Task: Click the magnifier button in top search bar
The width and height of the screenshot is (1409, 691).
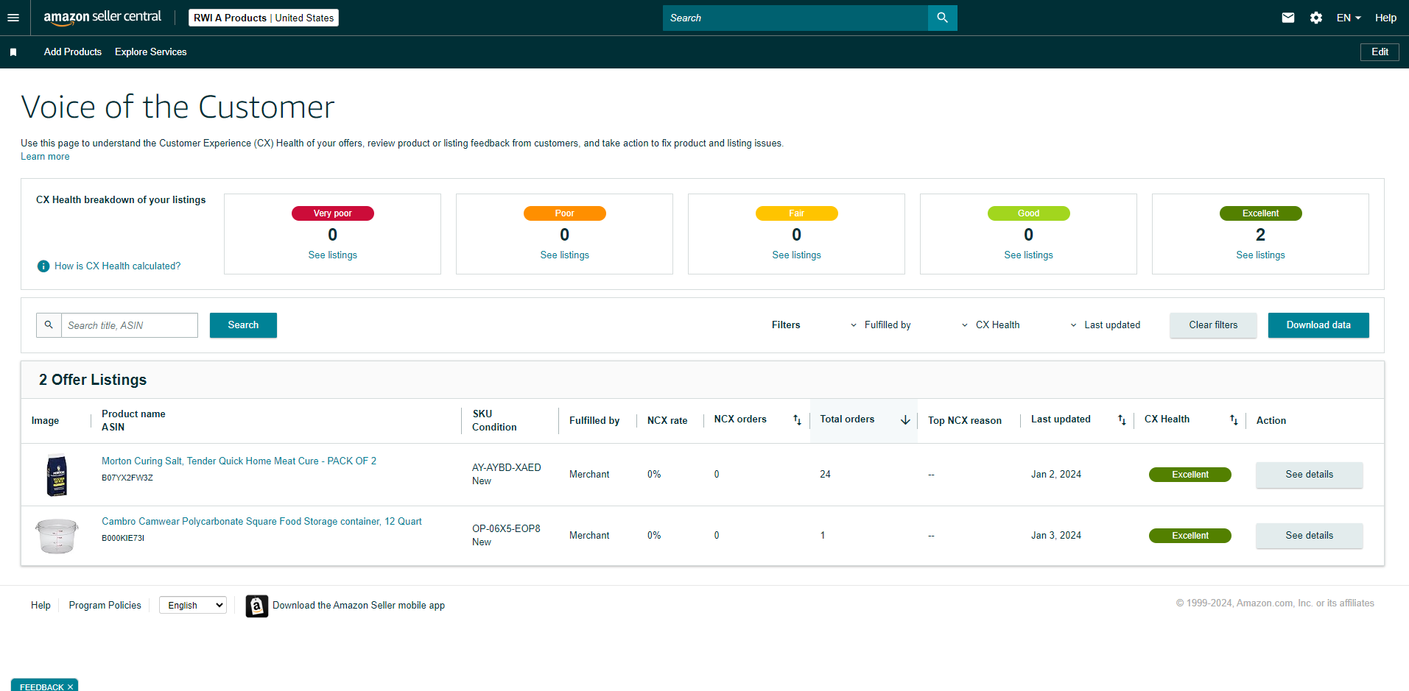Action: (942, 18)
